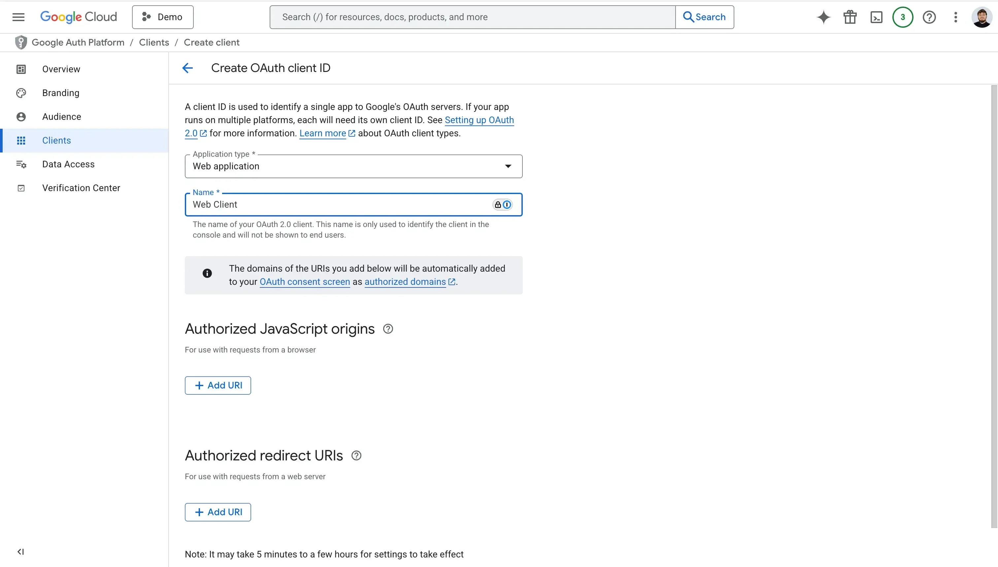Viewport: 998px width, 567px height.
Task: Open the free trial gift offers
Action: (x=850, y=17)
